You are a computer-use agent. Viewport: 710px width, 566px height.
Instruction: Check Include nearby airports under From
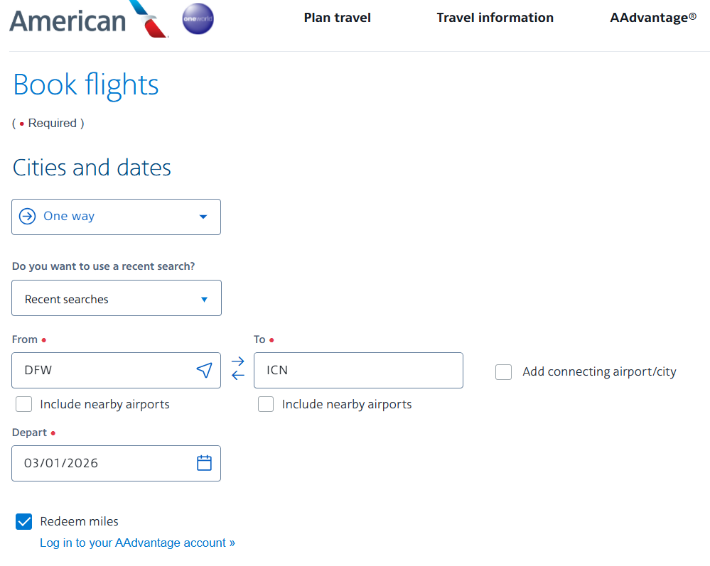coord(23,404)
